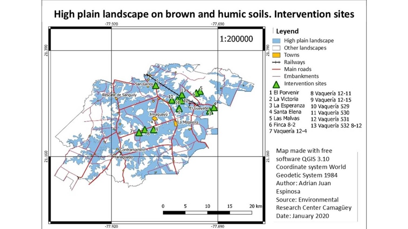Screen dimensions: 408x229
Task: Select triangle marker 2 for La Victoria
Action: point(179,108)
